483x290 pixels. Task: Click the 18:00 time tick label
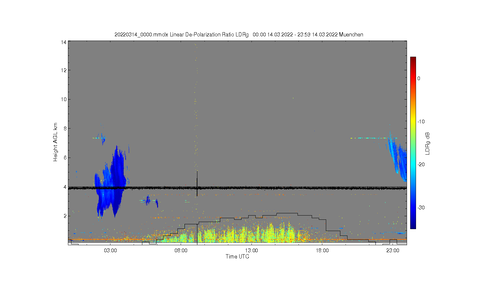tap(322, 251)
